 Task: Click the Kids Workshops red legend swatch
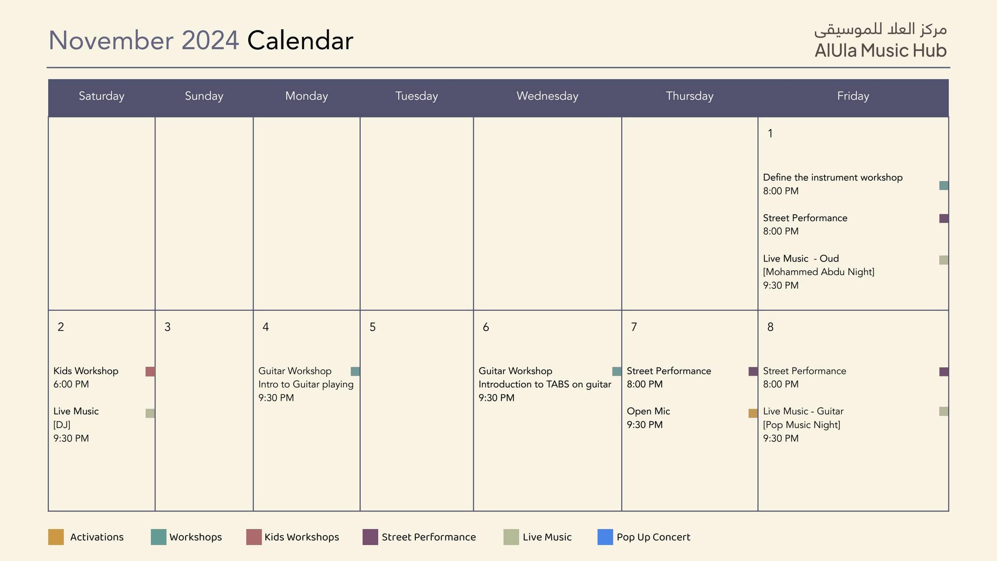[x=254, y=537]
